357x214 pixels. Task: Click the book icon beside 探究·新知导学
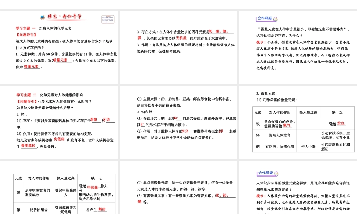click(x=42, y=17)
